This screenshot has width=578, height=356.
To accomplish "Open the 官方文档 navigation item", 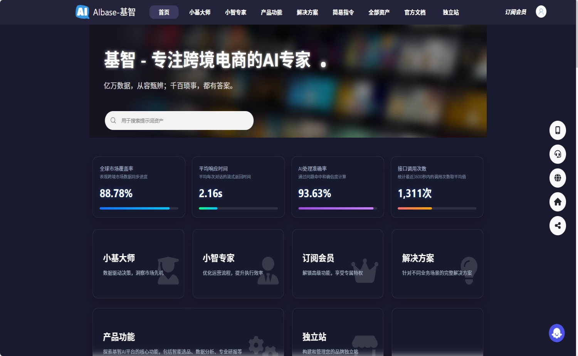I will click(415, 12).
